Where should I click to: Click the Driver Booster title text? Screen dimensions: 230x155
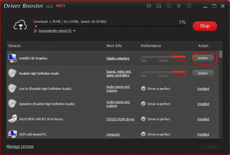click(24, 6)
